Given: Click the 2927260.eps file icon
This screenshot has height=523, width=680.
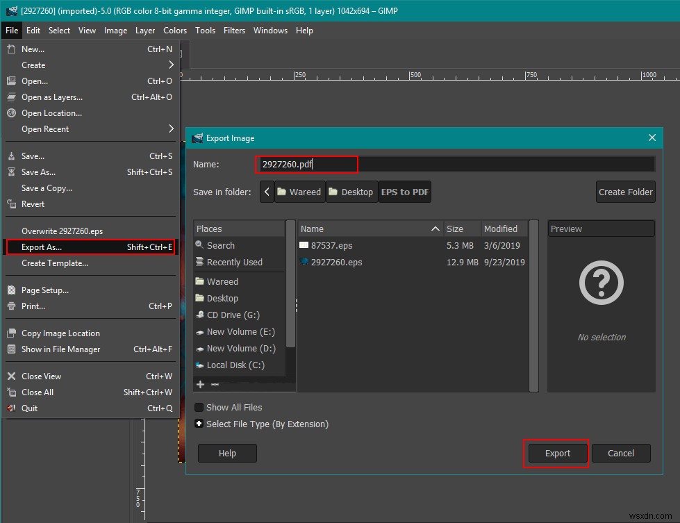Looking at the screenshot, I should click(304, 262).
